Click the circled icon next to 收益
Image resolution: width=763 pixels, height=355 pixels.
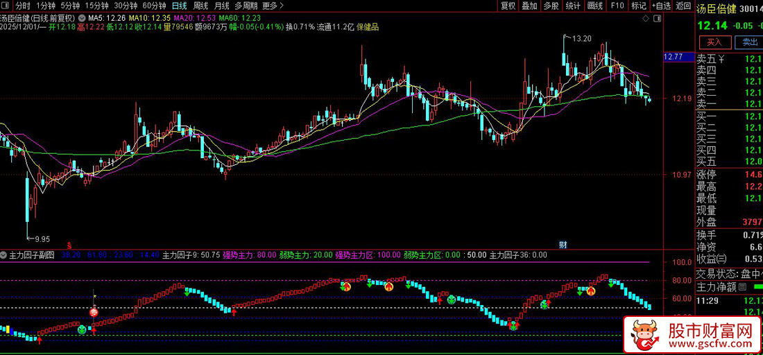tap(721, 259)
